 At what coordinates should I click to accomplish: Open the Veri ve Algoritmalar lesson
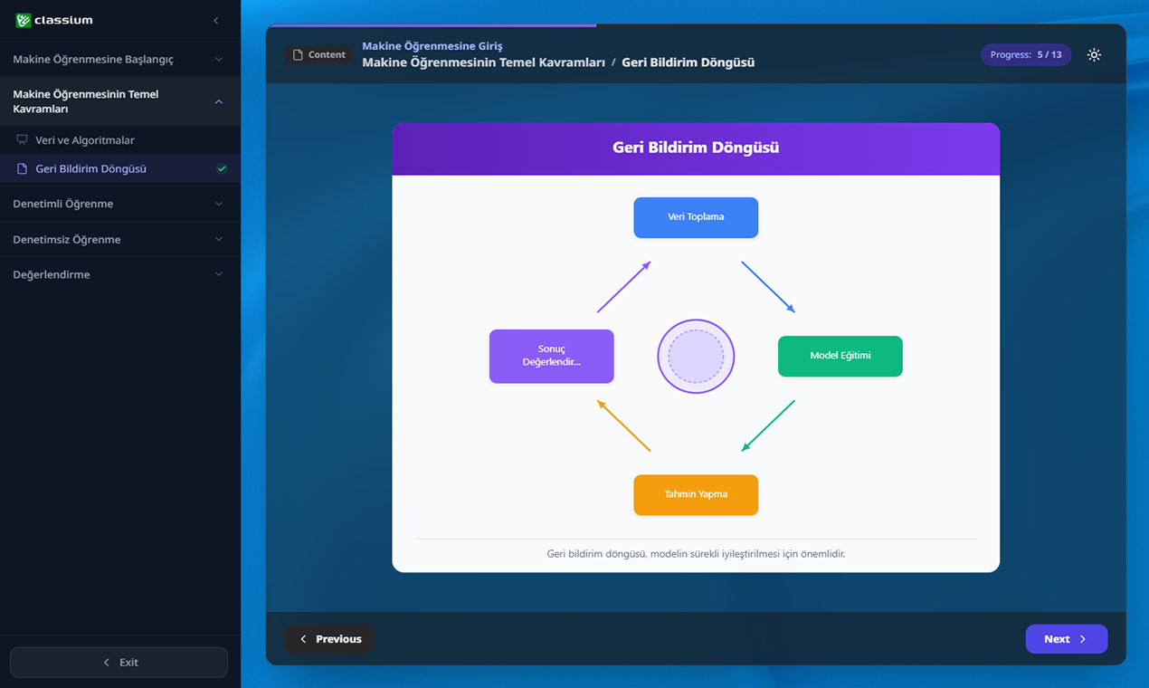coord(120,140)
